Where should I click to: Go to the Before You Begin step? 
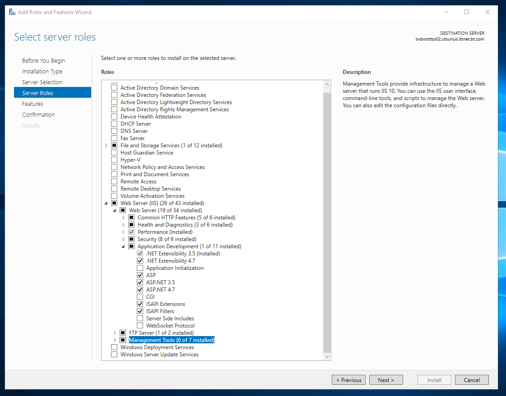click(x=44, y=60)
